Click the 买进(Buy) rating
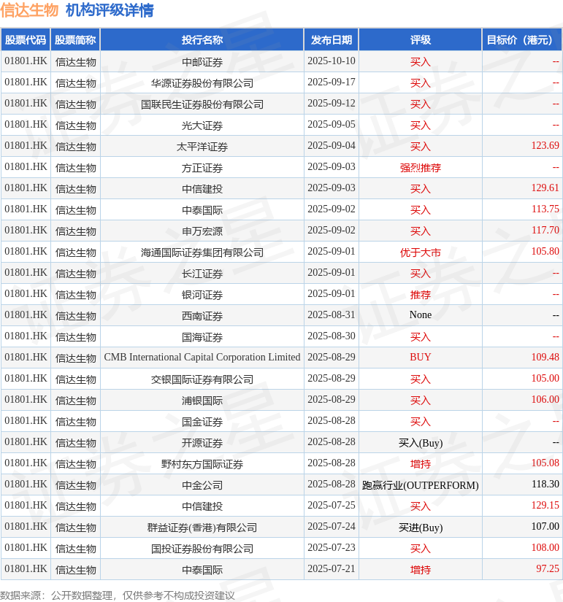This screenshot has width=563, height=602. 421,528
